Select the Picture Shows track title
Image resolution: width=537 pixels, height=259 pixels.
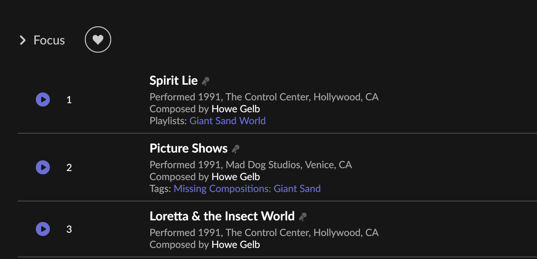click(x=189, y=148)
